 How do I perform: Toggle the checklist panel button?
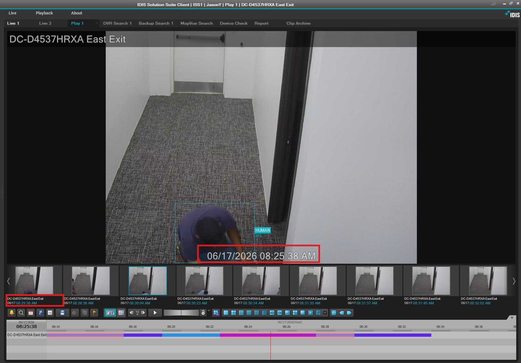click(121, 313)
